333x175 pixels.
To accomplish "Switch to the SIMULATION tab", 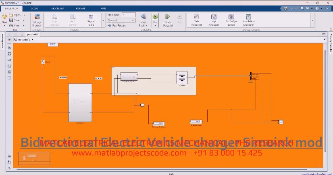I will [11, 8].
